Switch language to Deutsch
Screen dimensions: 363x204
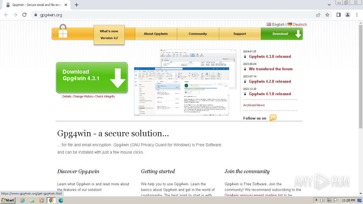(297, 24)
